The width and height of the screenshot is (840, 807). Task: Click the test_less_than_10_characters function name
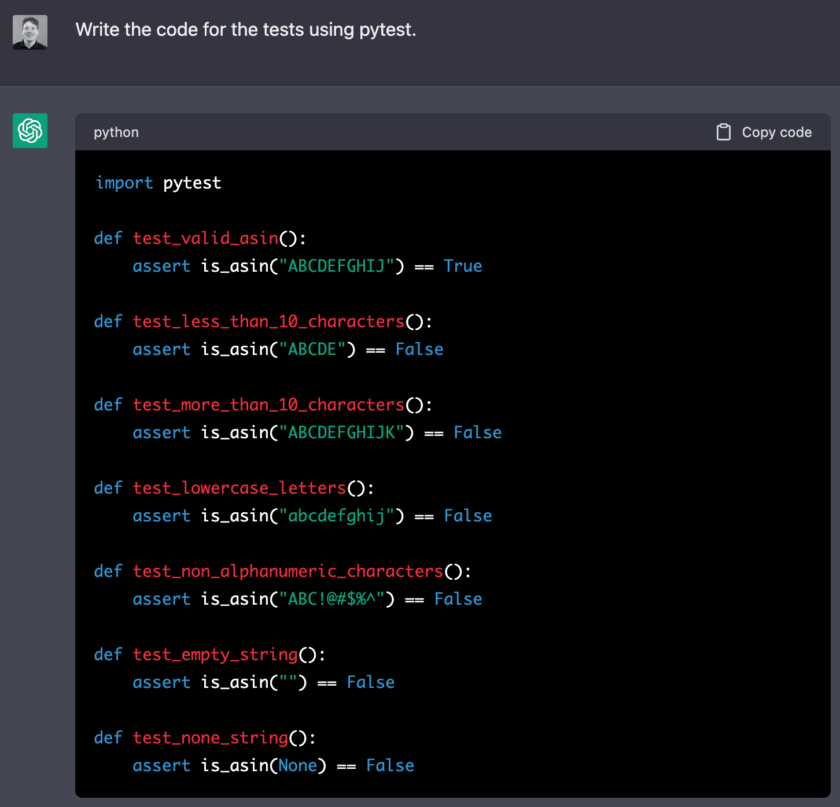268,321
